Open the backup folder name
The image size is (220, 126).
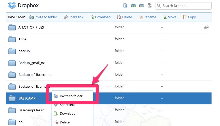24,51
